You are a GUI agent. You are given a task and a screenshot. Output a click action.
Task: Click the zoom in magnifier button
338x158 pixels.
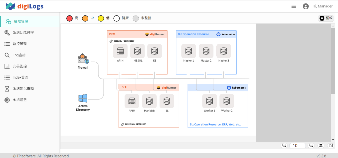(311, 145)
